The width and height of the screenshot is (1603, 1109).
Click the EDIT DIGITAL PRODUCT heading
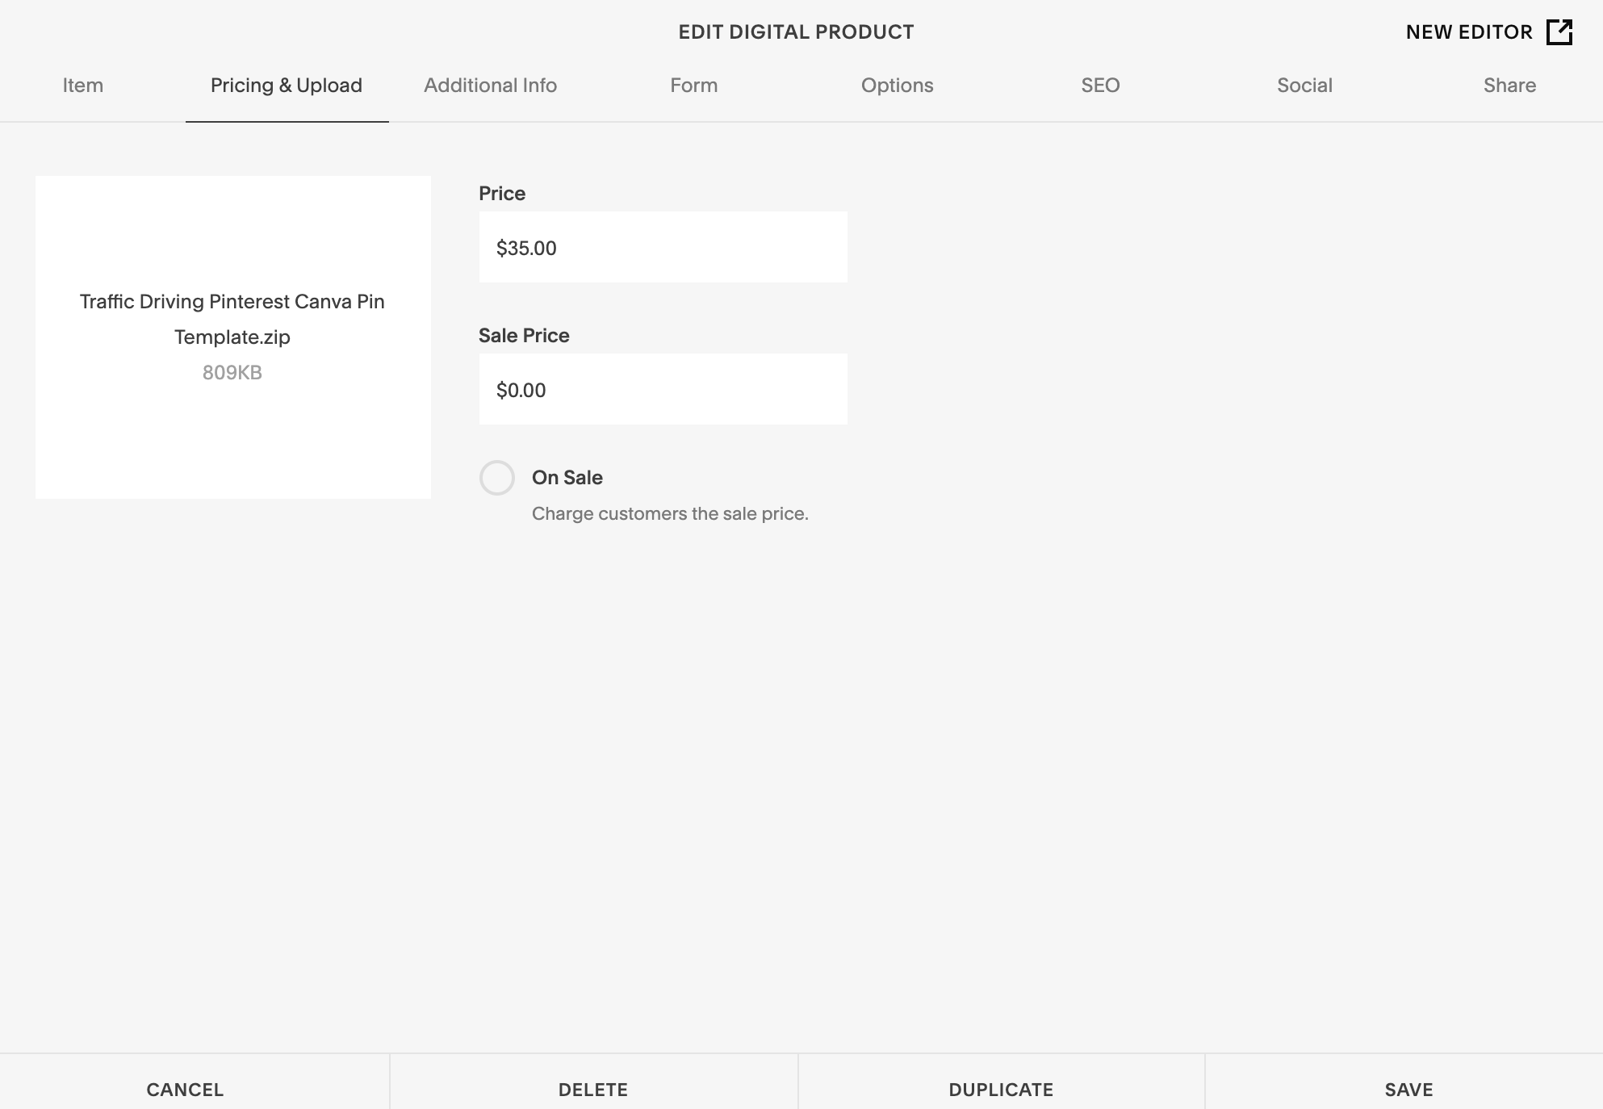pos(796,32)
